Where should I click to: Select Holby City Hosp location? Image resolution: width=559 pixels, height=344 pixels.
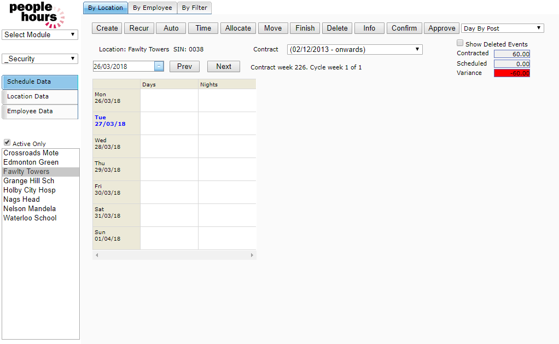30,190
